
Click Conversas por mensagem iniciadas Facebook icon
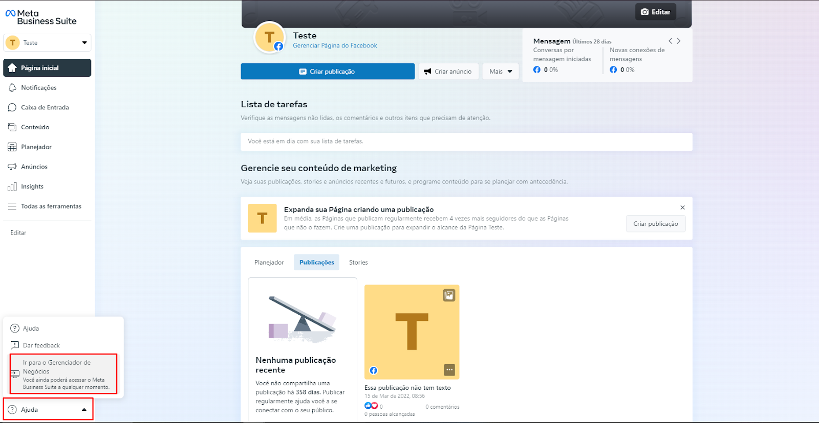[536, 69]
